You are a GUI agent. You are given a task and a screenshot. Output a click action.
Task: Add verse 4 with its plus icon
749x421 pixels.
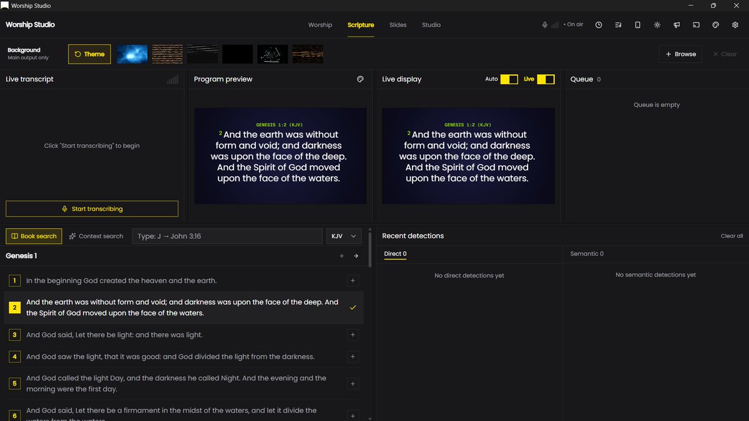pyautogui.click(x=353, y=357)
